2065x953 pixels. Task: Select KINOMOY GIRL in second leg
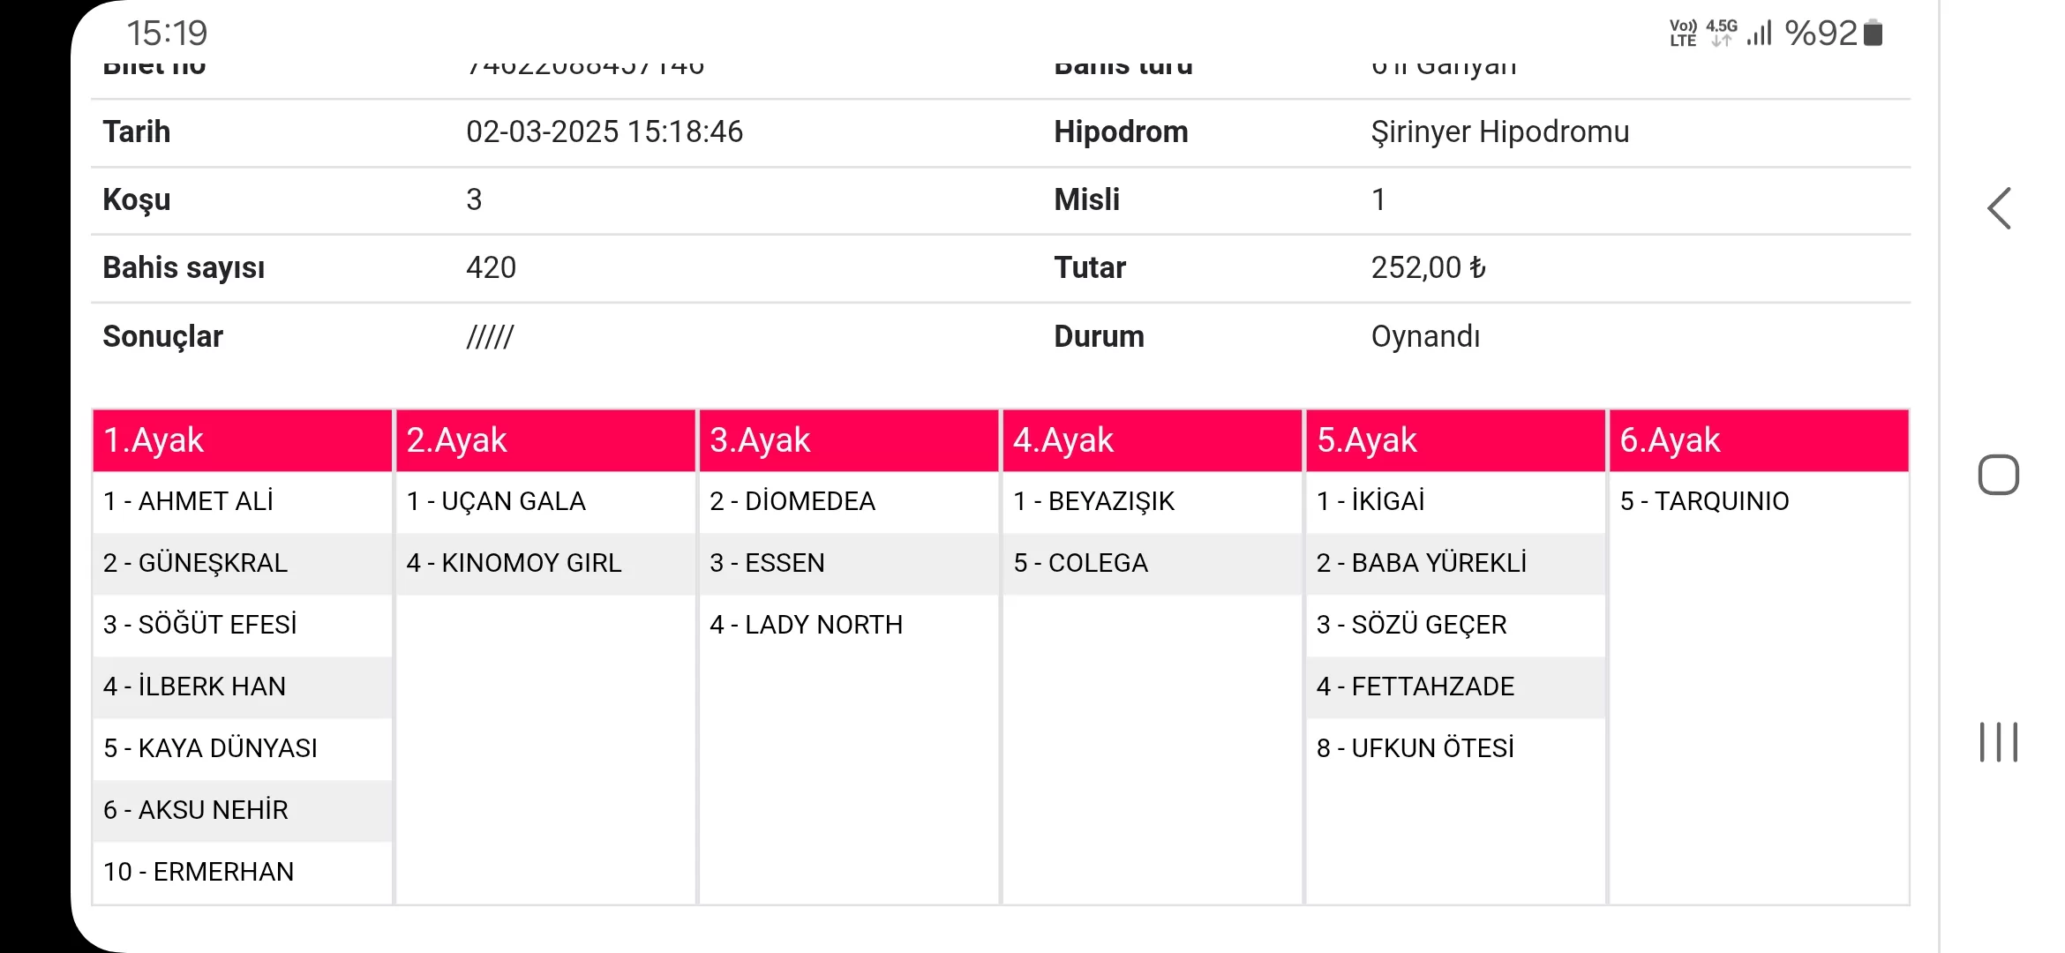pos(514,563)
